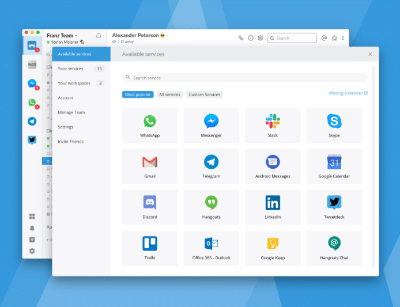
Task: Switch to WhatsApp in Franz sidebar
Action: [32, 103]
